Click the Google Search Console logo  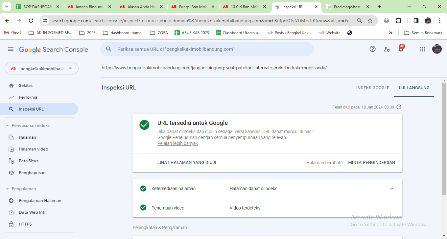tap(54, 50)
